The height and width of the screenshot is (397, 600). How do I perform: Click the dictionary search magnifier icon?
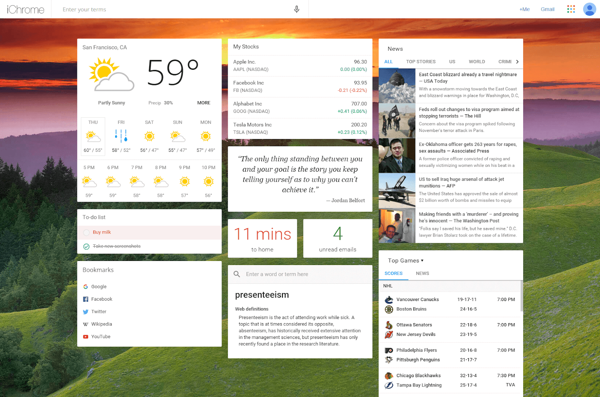point(237,274)
